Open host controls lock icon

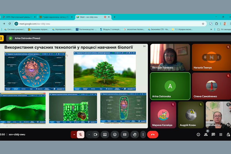point(228,134)
